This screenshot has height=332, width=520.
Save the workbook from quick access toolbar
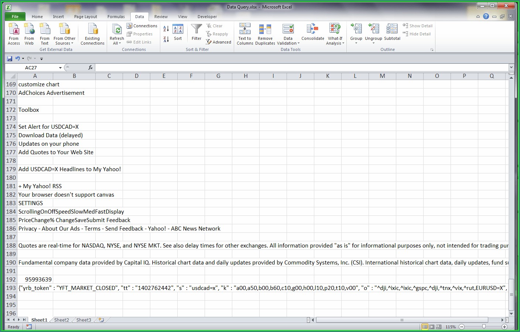point(10,59)
